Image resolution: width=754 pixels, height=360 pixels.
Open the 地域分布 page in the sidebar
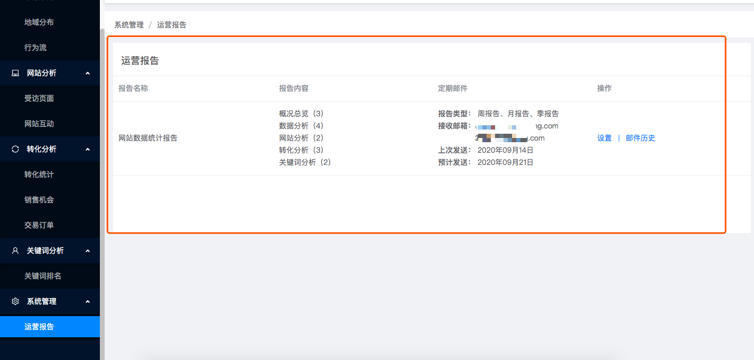click(39, 22)
